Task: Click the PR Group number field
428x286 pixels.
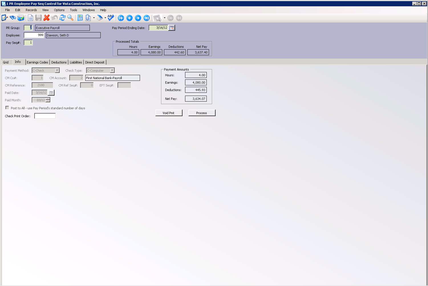Action: (28, 28)
